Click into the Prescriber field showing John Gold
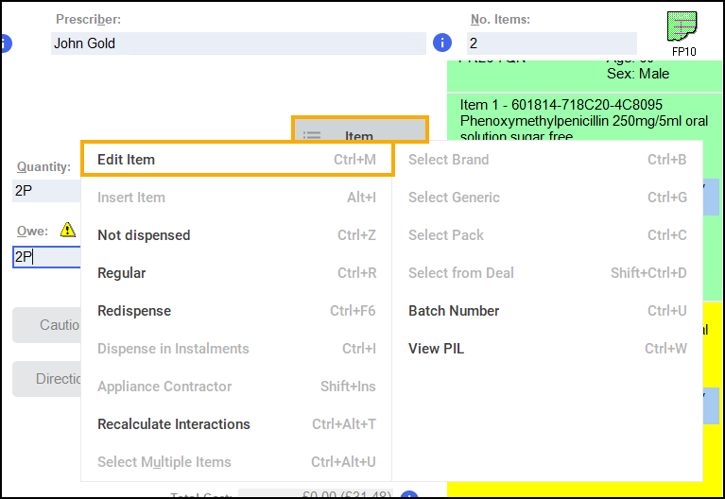The image size is (725, 499). point(238,43)
